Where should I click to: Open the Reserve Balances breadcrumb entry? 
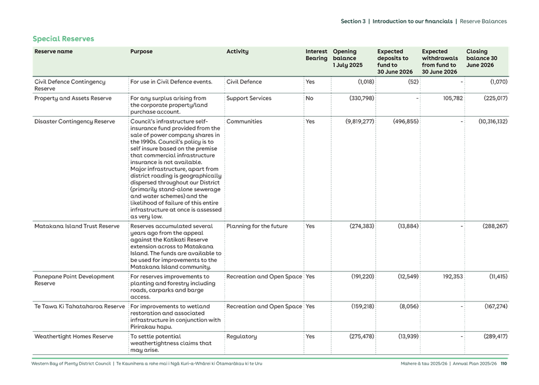pos(485,20)
